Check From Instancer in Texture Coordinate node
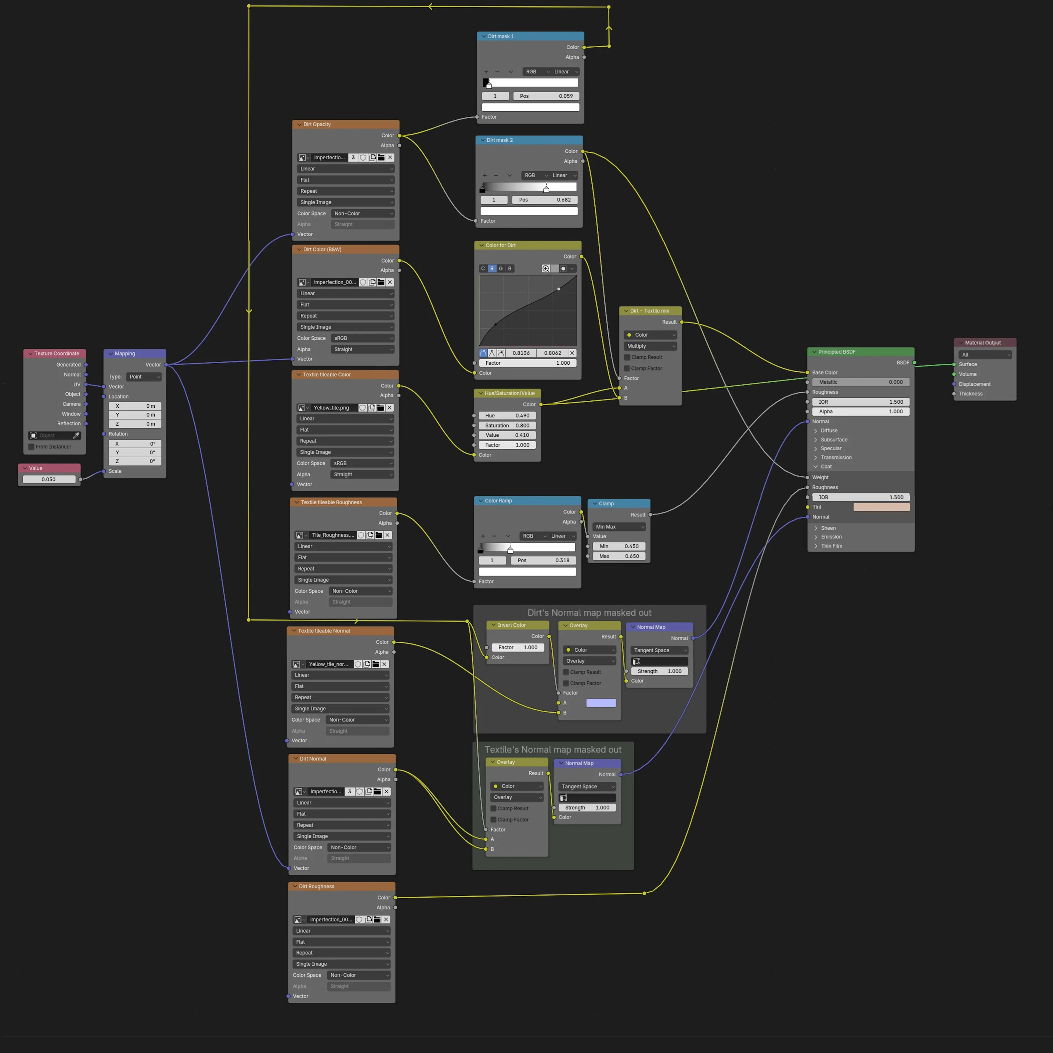This screenshot has height=1053, width=1053. [x=31, y=447]
